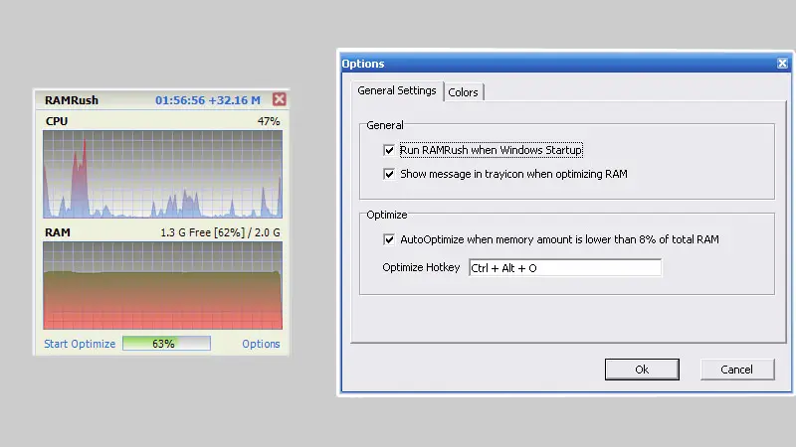This screenshot has width=796, height=447.
Task: Click the 01:56:56 timer in header
Action: 181,99
